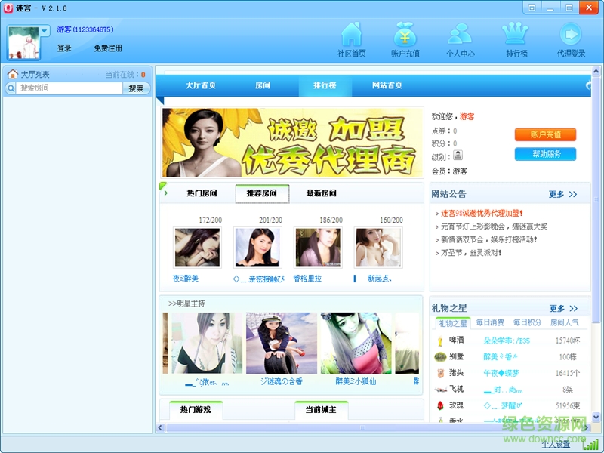Switch to the 推荐房间 tab

coord(263,194)
